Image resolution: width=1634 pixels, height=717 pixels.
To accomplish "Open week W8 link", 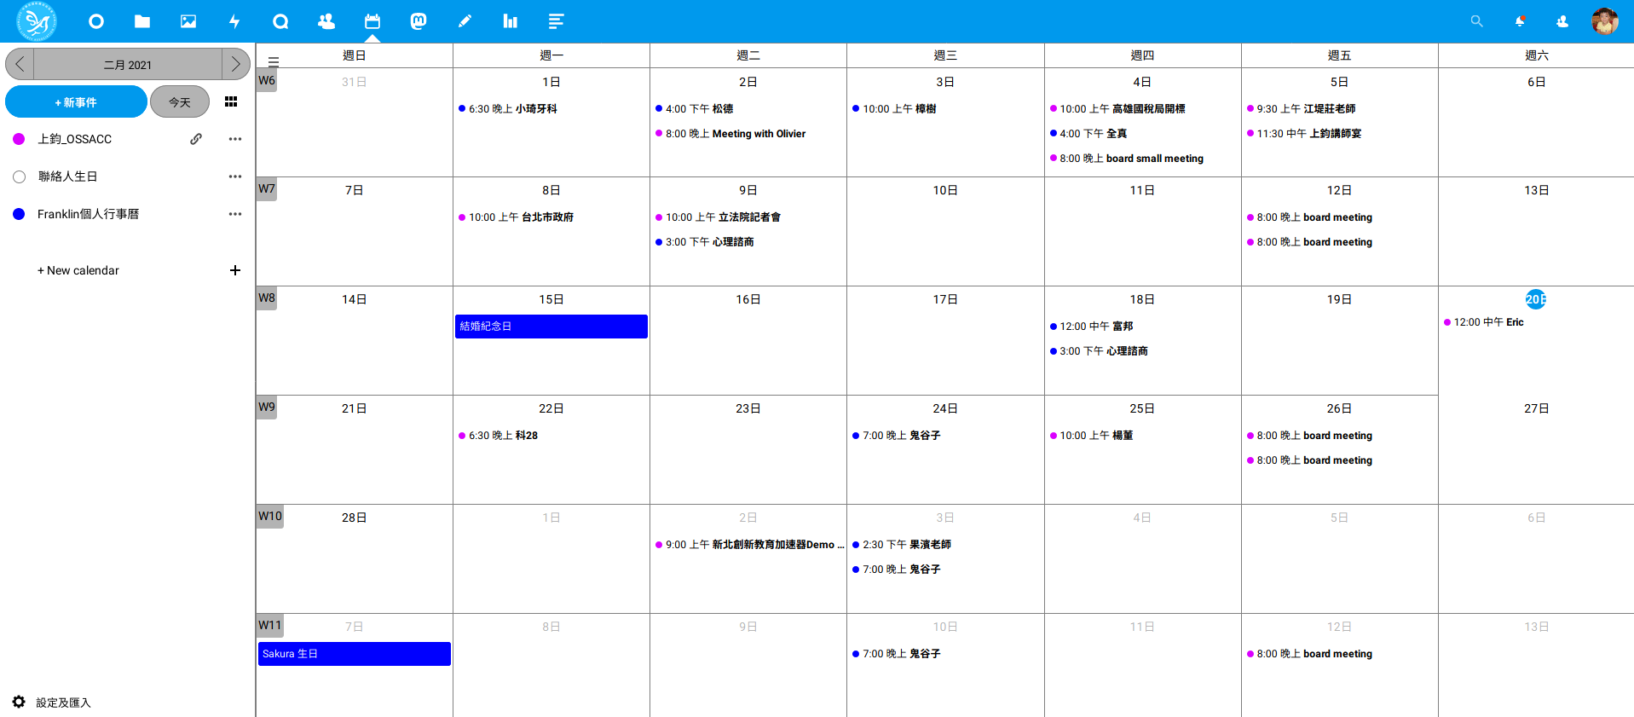I will pyautogui.click(x=267, y=298).
